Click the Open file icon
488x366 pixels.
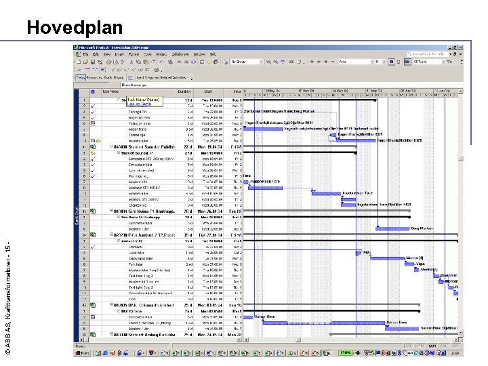(85, 62)
